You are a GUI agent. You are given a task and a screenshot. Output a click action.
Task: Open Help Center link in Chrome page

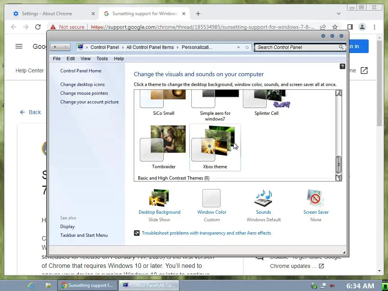coord(30,70)
